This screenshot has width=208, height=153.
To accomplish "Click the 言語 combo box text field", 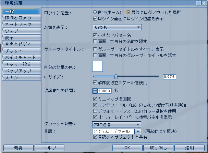I will click(x=113, y=132).
